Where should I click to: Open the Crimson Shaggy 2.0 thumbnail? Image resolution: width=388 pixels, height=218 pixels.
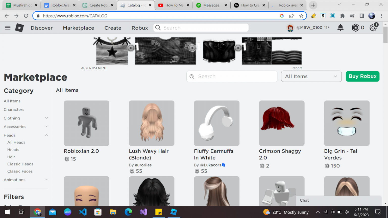[x=282, y=123]
